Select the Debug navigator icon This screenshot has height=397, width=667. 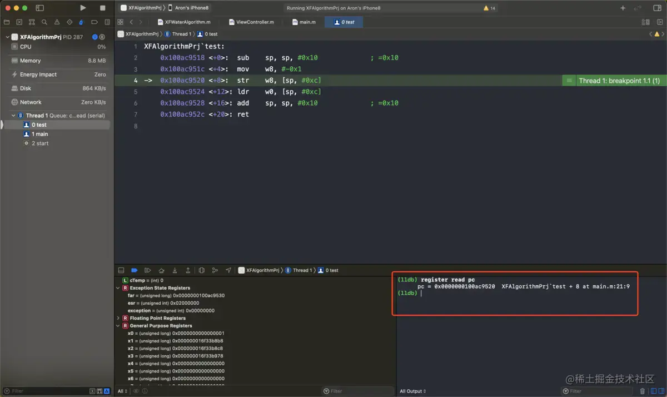click(81, 22)
